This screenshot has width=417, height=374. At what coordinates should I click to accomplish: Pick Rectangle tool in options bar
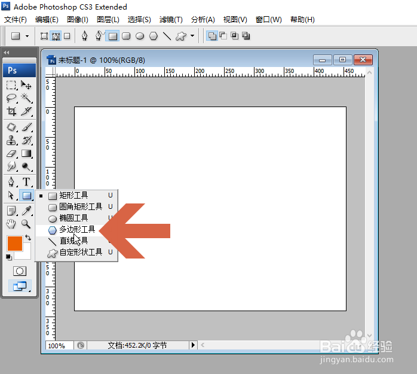click(x=112, y=36)
